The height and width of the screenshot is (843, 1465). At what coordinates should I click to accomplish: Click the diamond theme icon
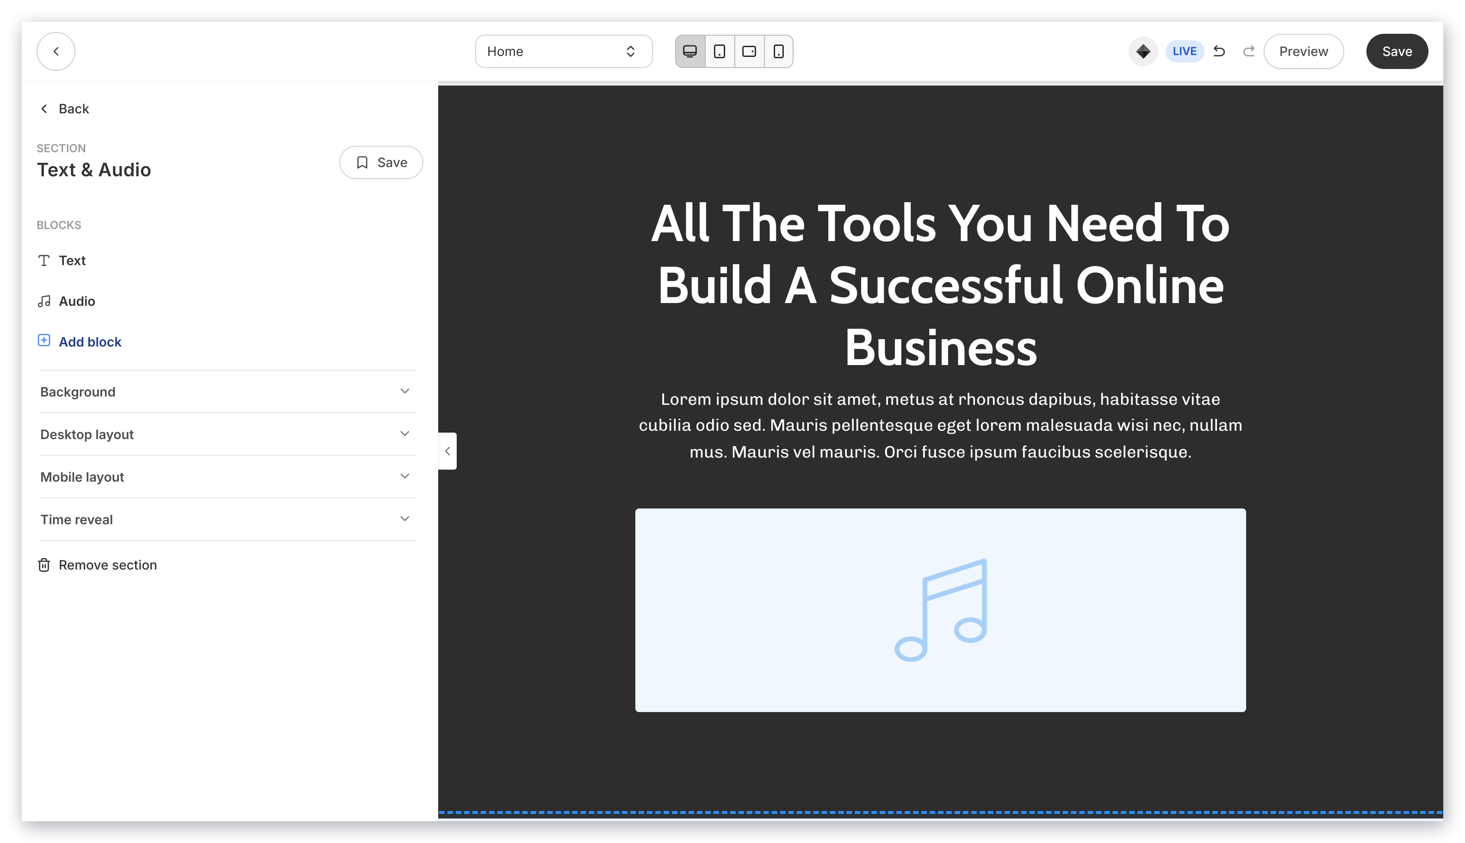pos(1142,51)
